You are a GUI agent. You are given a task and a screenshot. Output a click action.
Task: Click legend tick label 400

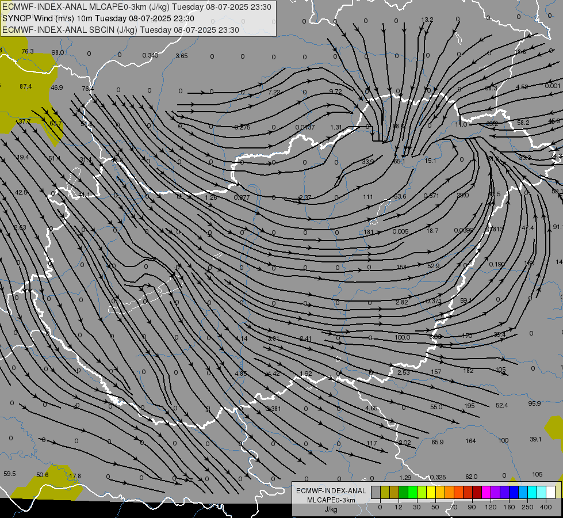(546, 507)
